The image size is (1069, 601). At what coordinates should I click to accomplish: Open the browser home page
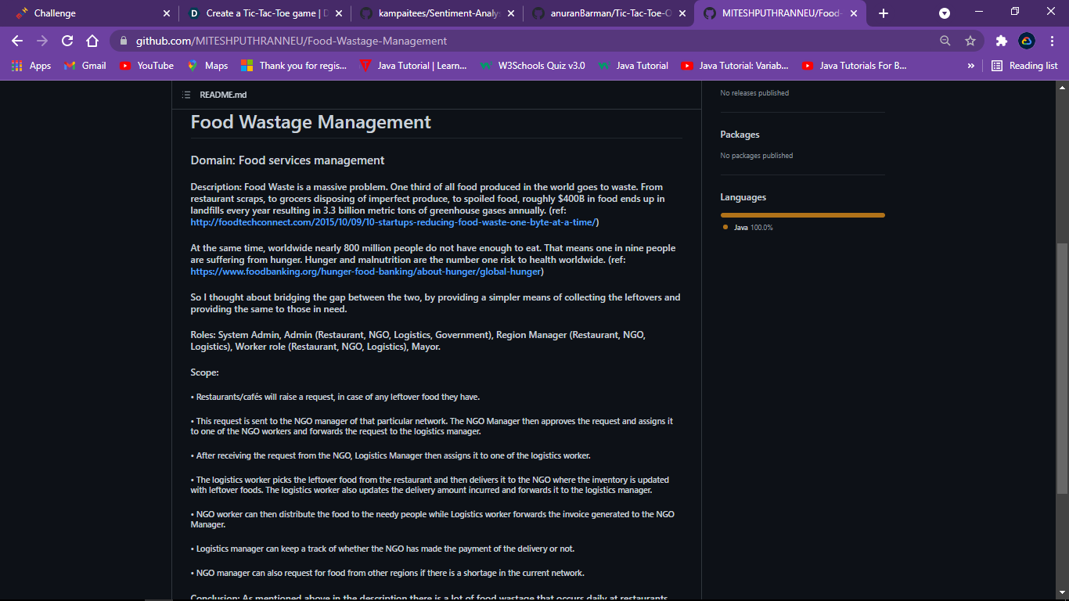click(92, 41)
